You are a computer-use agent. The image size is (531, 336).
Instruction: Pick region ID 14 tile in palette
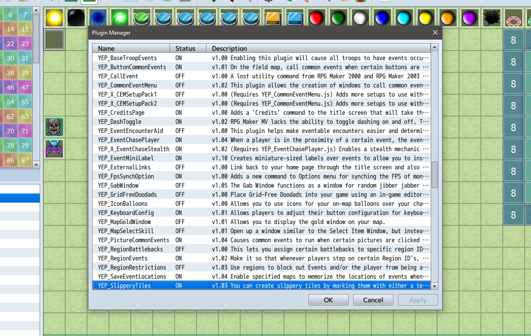click(x=10, y=29)
